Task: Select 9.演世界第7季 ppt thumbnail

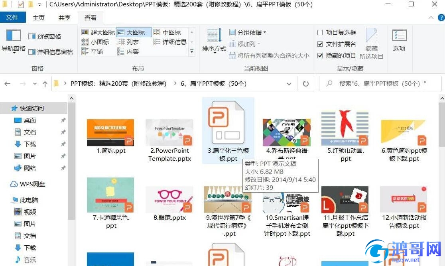Action: pos(228,199)
